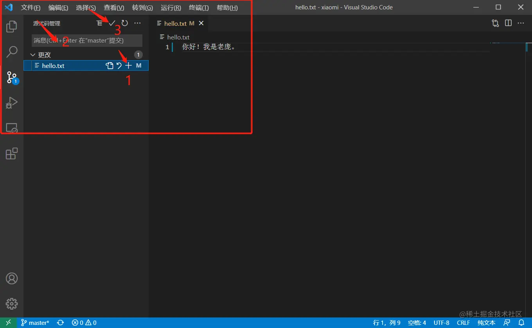532x328 pixels.
Task: Open source control more actions ellipsis
Action: 137,23
